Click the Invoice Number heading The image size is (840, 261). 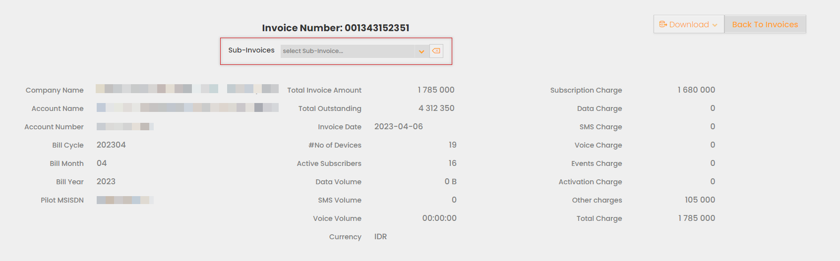click(336, 28)
